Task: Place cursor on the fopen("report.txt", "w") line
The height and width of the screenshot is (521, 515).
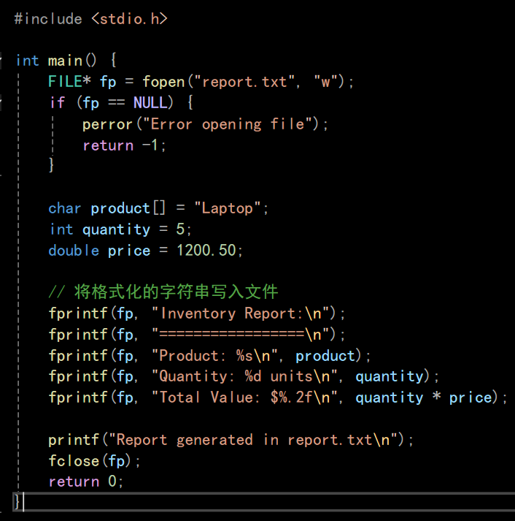Action: pos(201,82)
